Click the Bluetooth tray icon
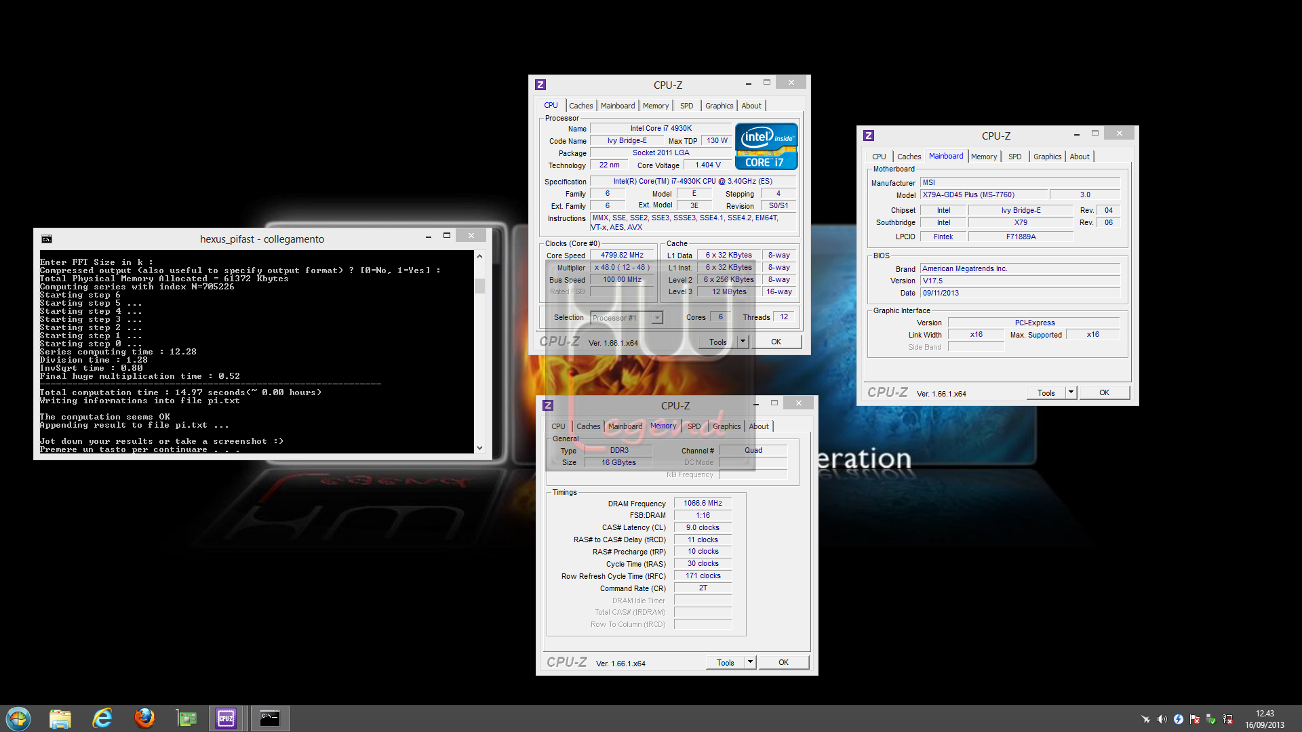The width and height of the screenshot is (1302, 732). click(1179, 719)
